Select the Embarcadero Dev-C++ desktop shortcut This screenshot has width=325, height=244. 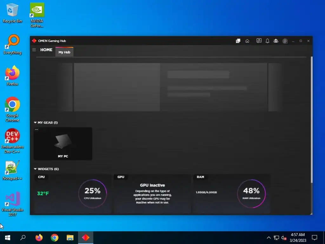12,141
